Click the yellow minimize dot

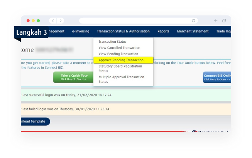point(33,20)
